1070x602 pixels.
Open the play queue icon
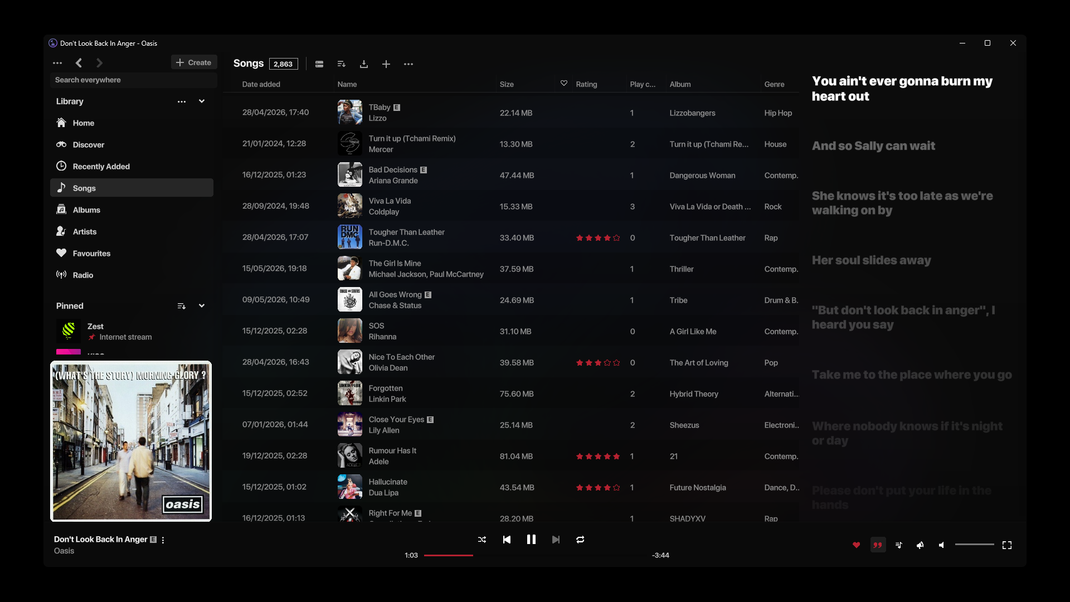pos(899,545)
